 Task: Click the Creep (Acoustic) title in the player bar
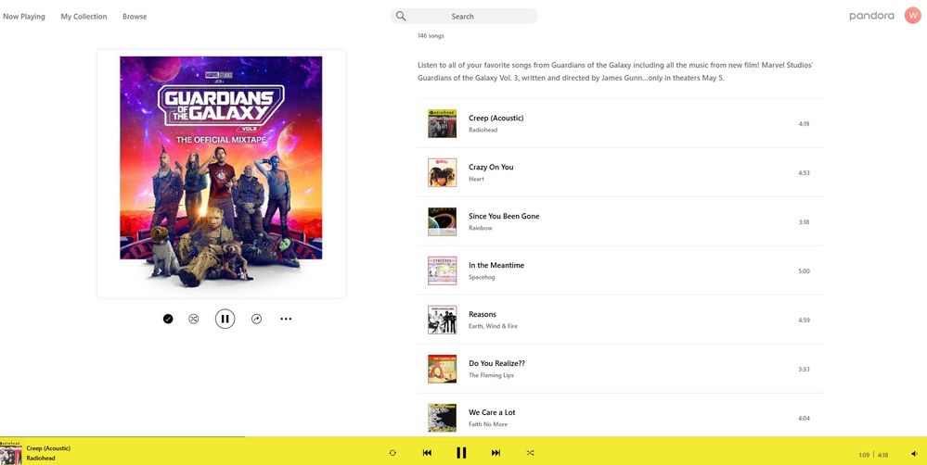[48, 448]
